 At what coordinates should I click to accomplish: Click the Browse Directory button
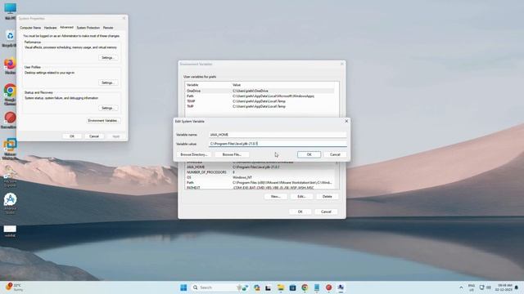[x=193, y=154]
